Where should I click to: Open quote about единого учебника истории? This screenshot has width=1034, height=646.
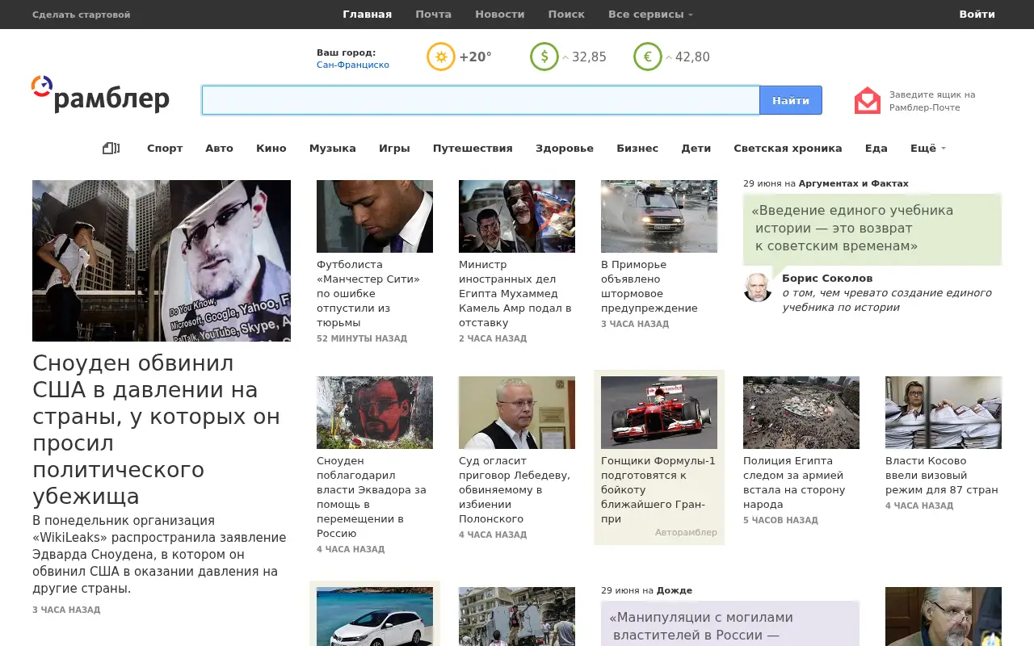pos(852,229)
